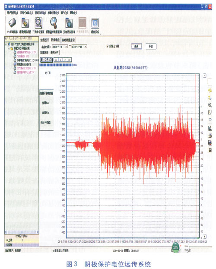Switch to the third data display tab

68,40
